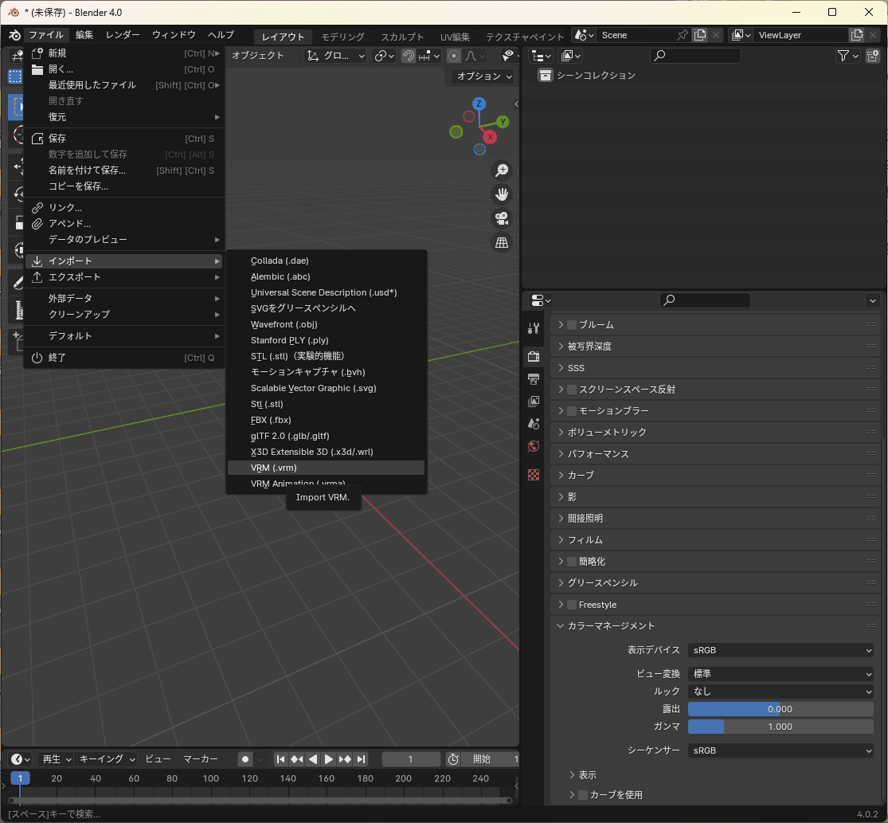Open the 表示デバイス sRGB dropdown

(780, 650)
